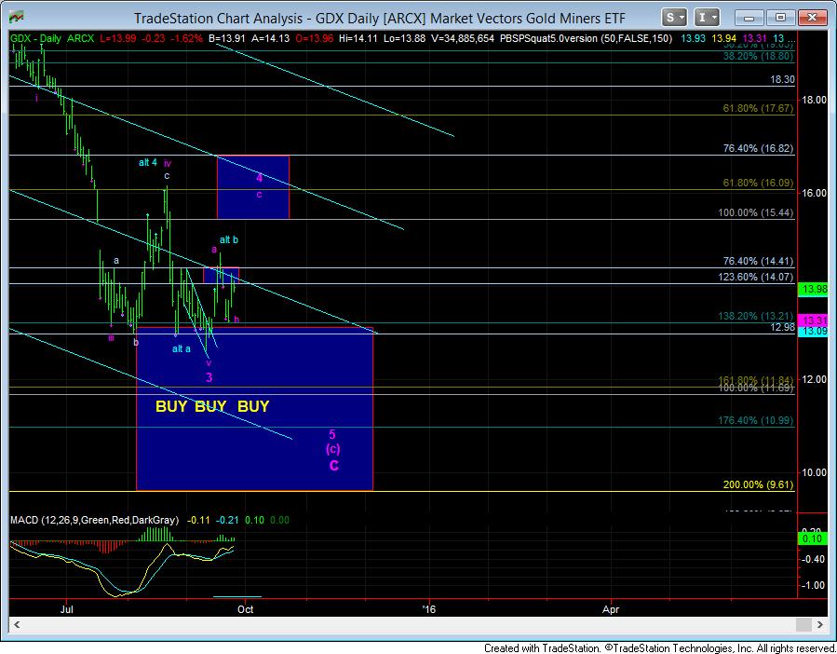Select the 'GDX - Daily ARCX' status text
Screen dimensions: 837x654
point(52,38)
